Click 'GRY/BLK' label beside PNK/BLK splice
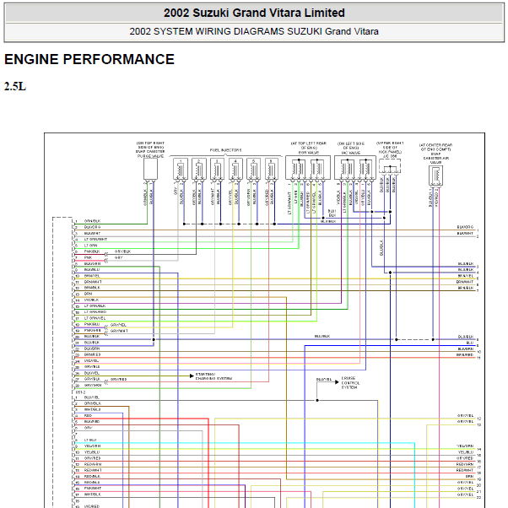This screenshot has width=508, height=508. (x=123, y=251)
